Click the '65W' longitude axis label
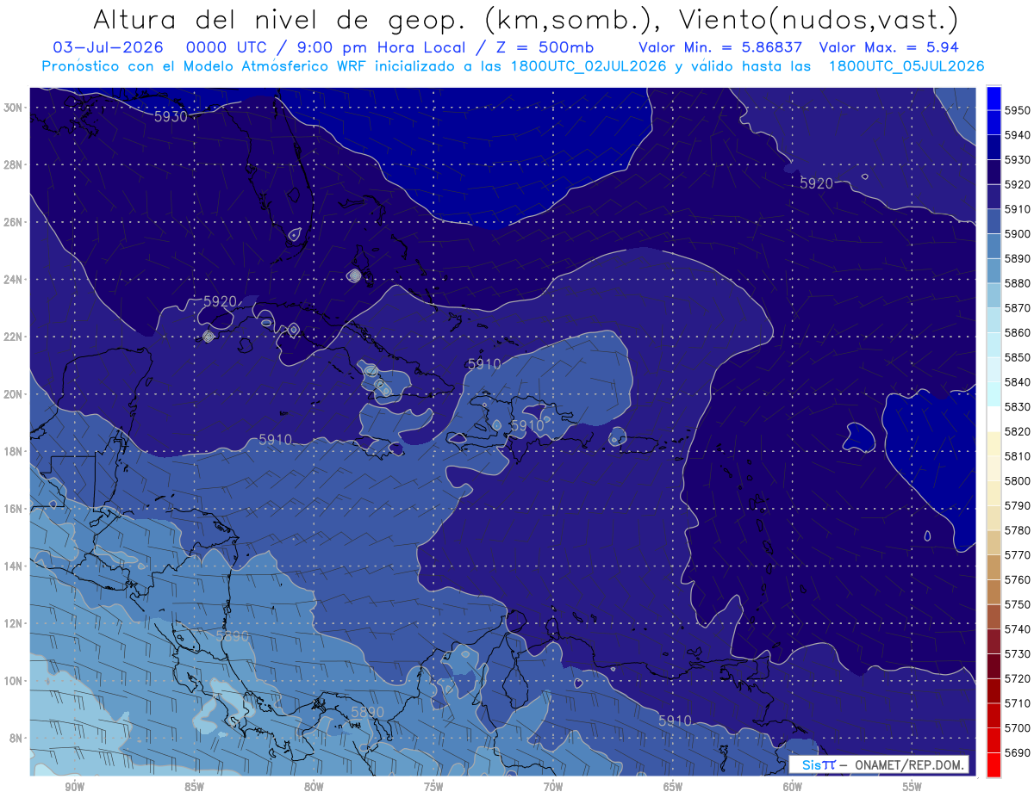1034x798 pixels. coord(673,788)
